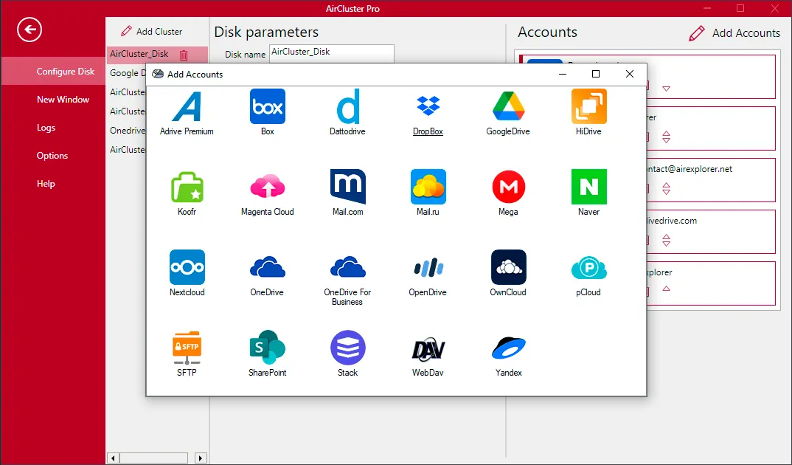
Task: Open the Configure Disk section
Action: pos(52,72)
